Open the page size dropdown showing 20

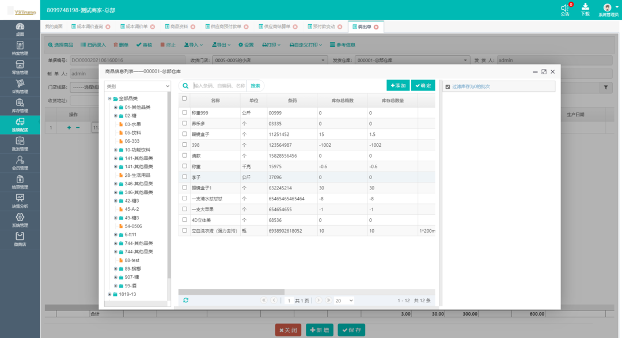click(344, 301)
